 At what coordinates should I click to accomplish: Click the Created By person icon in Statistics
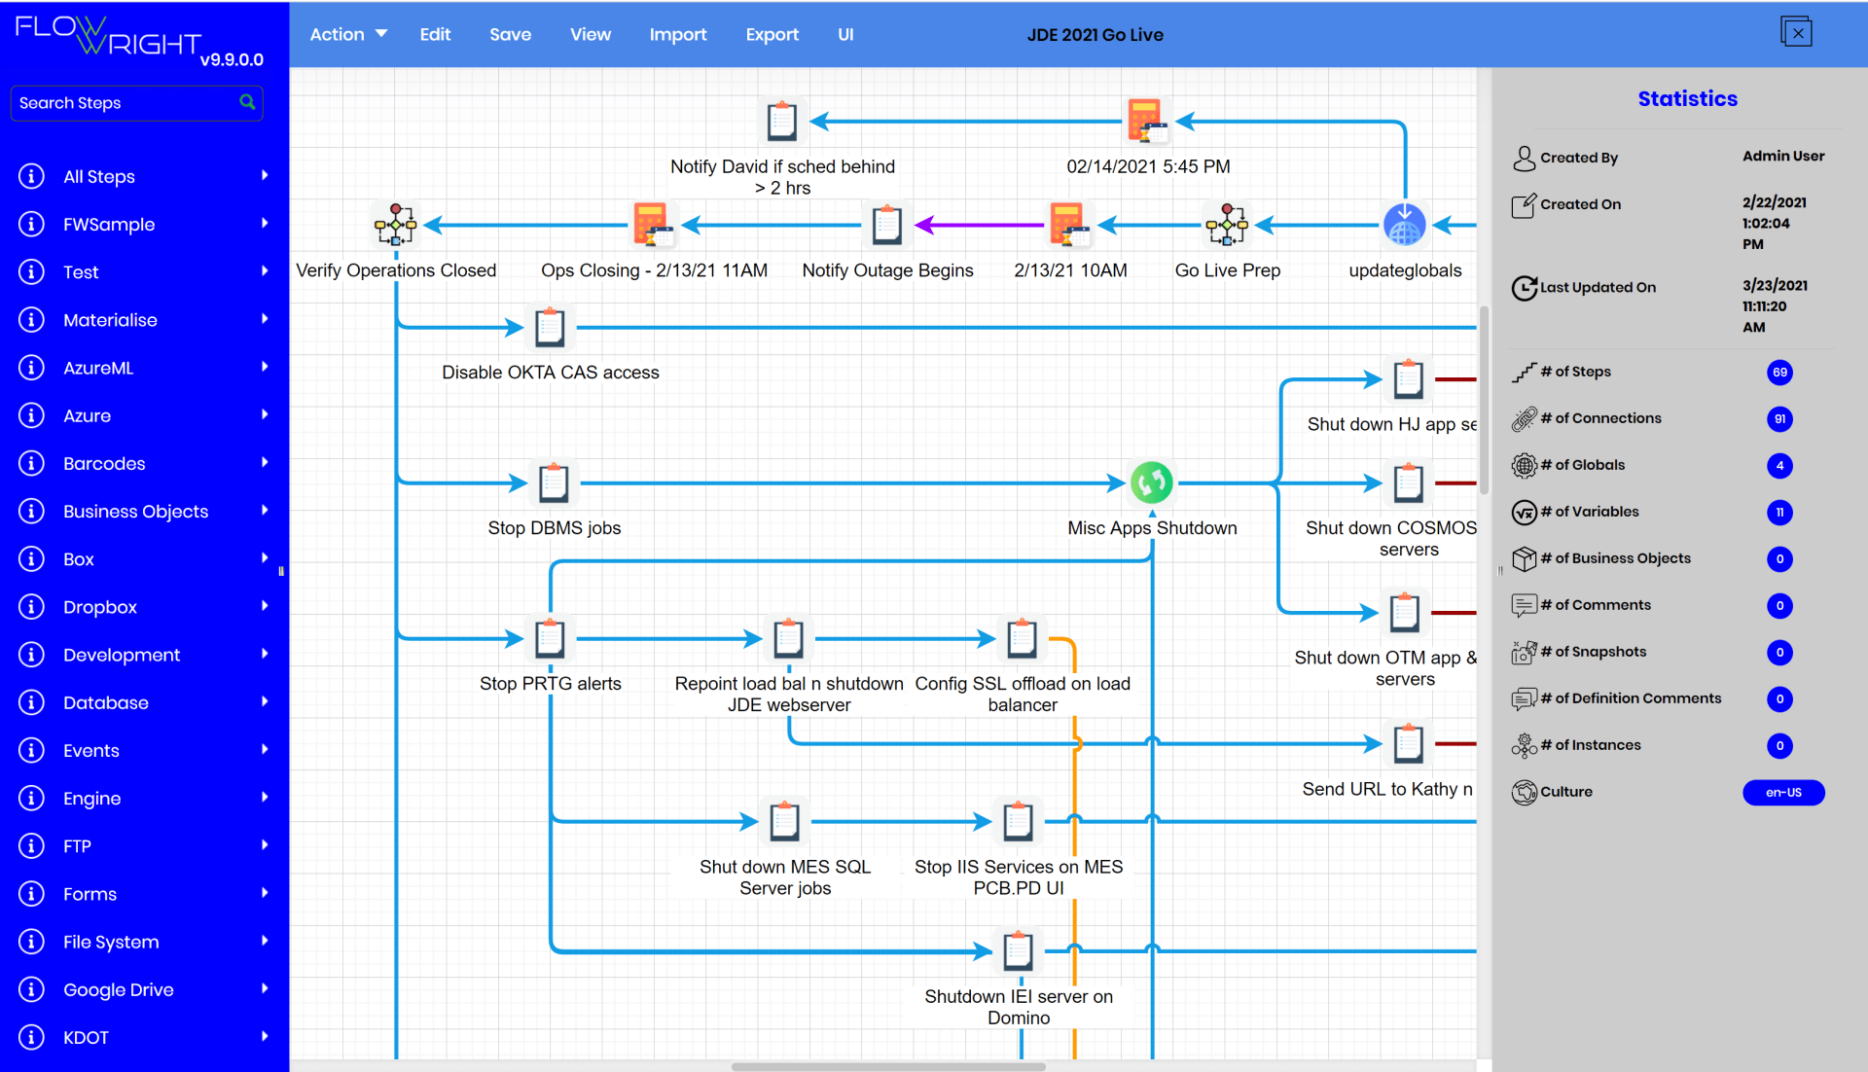(x=1524, y=157)
